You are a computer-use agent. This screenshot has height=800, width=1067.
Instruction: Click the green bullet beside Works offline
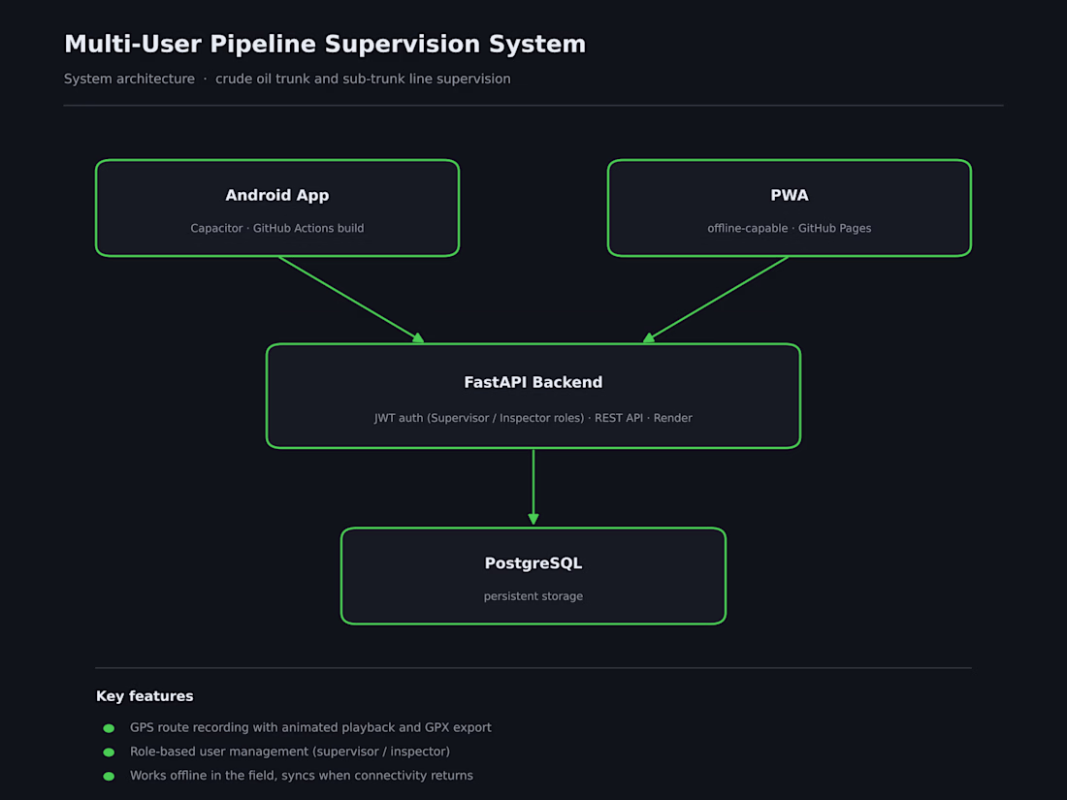(109, 776)
